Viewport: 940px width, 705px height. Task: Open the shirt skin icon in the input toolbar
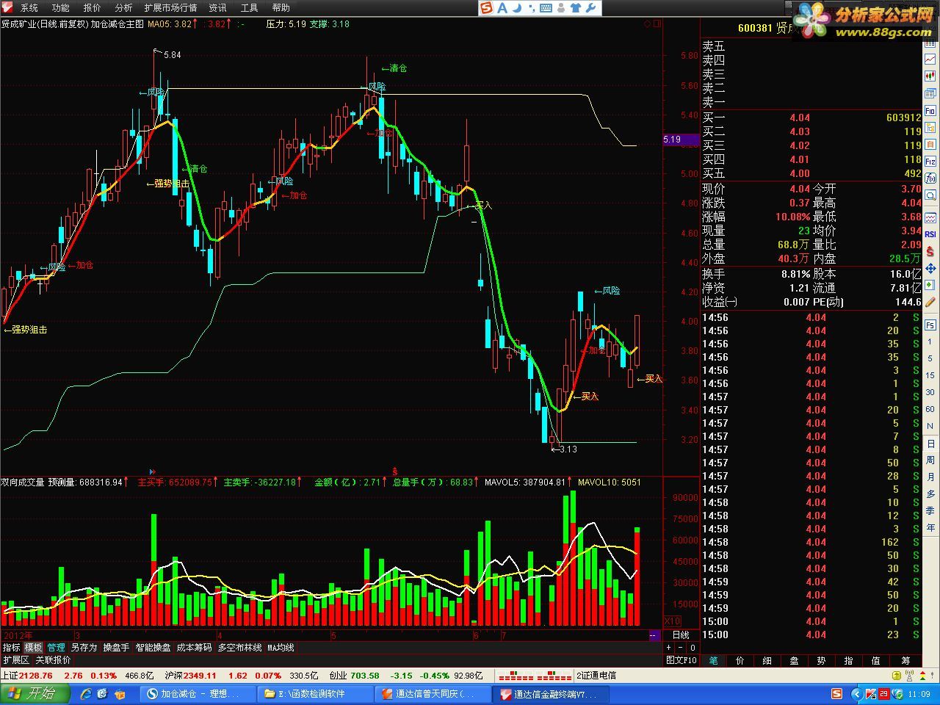[576, 7]
